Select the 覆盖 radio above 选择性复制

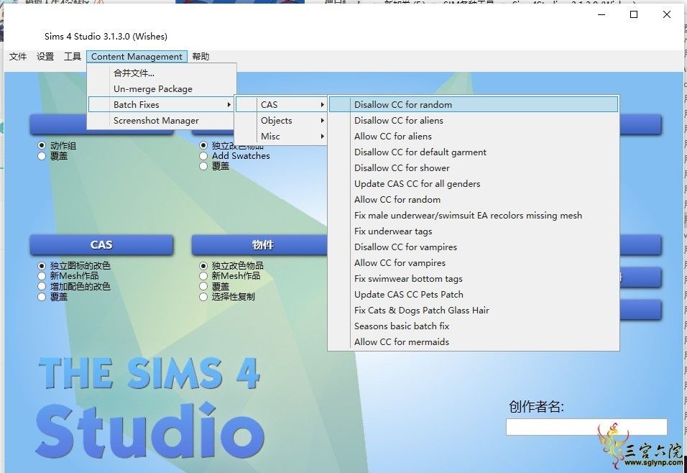[x=203, y=286]
